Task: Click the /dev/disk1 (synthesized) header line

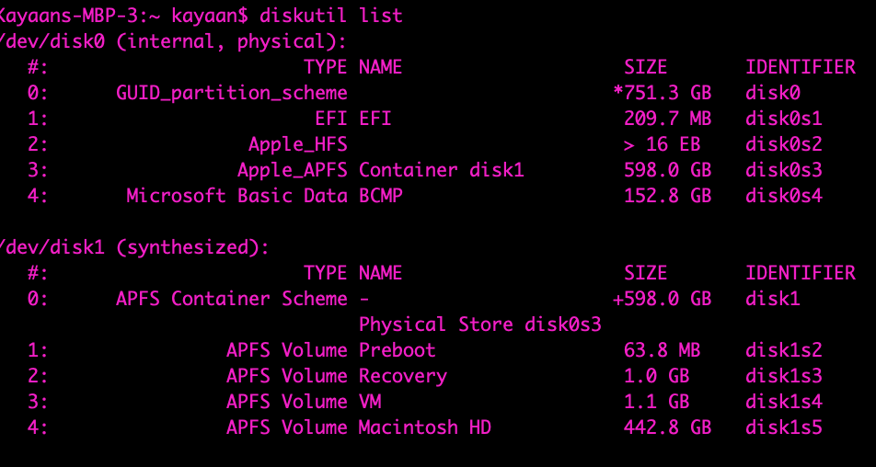Action: 135,247
